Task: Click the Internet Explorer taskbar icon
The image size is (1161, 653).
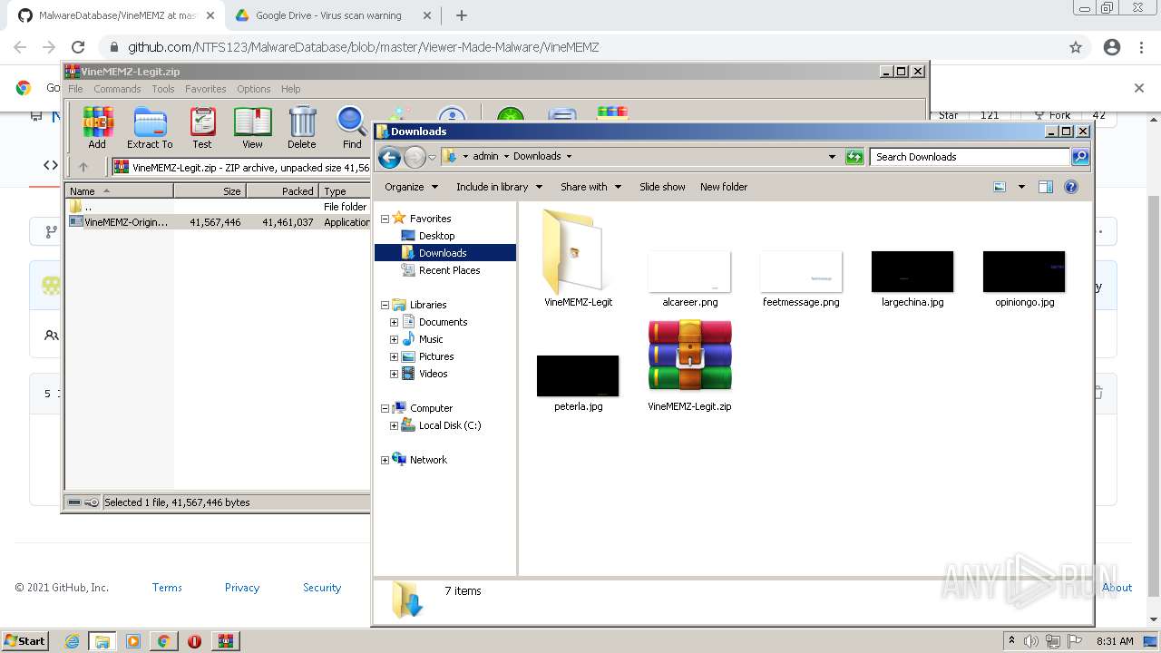Action: click(73, 641)
